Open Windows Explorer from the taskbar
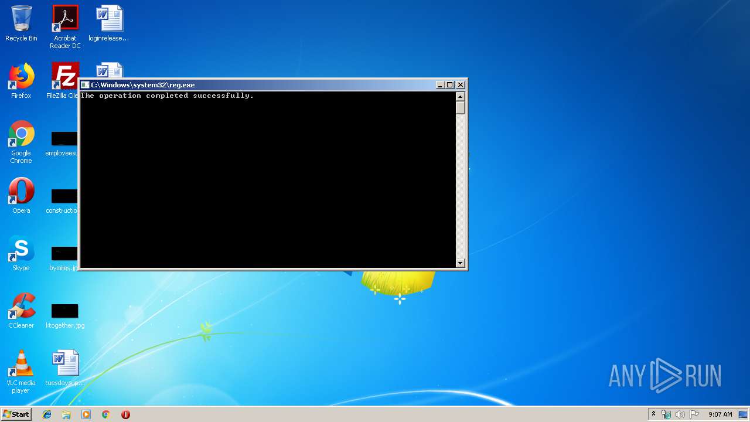Screen dimensions: 750x422 (x=66, y=414)
